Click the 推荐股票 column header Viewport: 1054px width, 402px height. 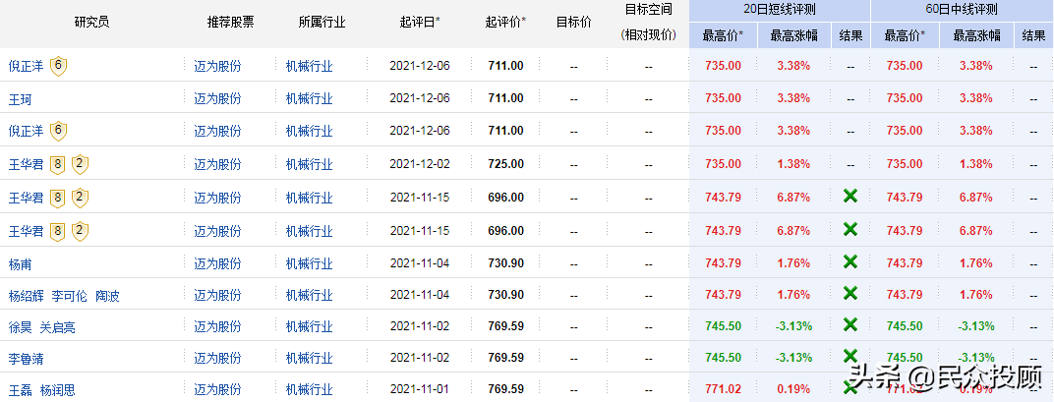[230, 23]
